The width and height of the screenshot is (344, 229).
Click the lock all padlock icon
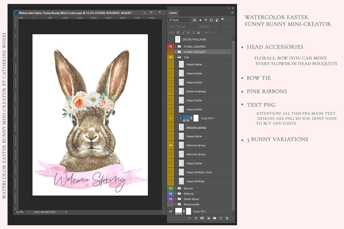[x=199, y=33]
